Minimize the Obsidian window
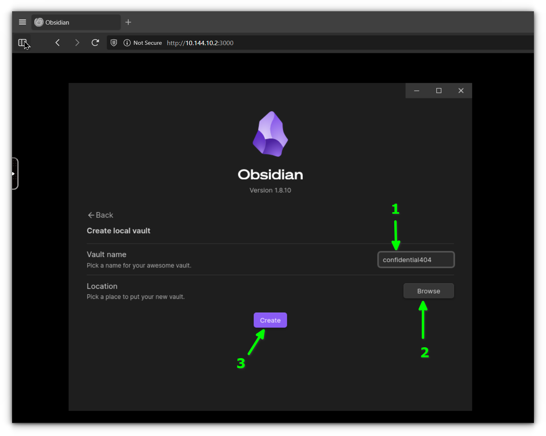 [416, 91]
